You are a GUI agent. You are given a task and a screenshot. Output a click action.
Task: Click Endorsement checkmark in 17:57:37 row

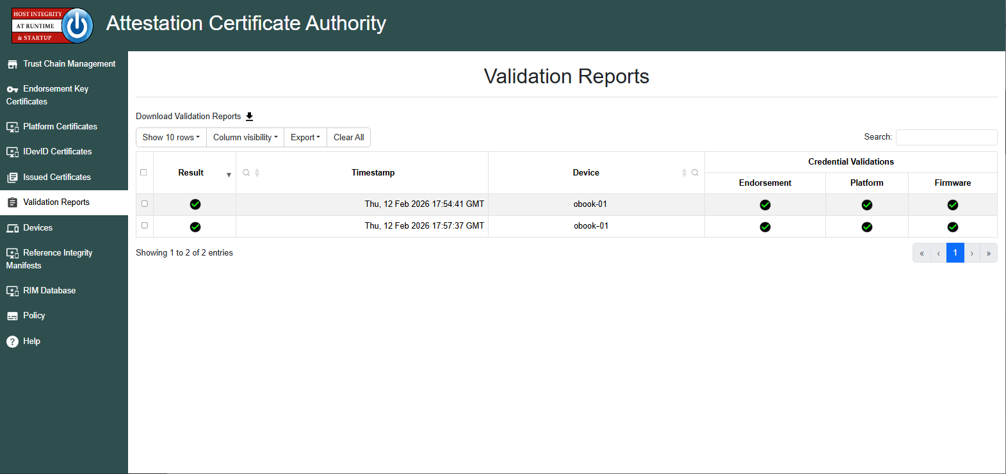[x=765, y=227]
